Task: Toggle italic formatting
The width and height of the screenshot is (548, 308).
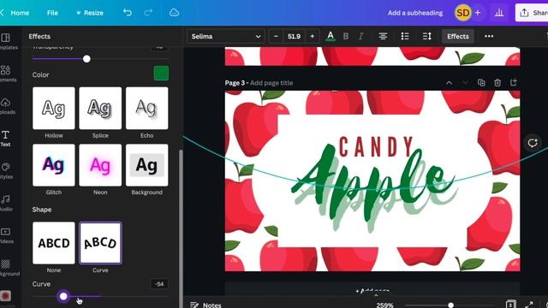Action: [x=361, y=36]
